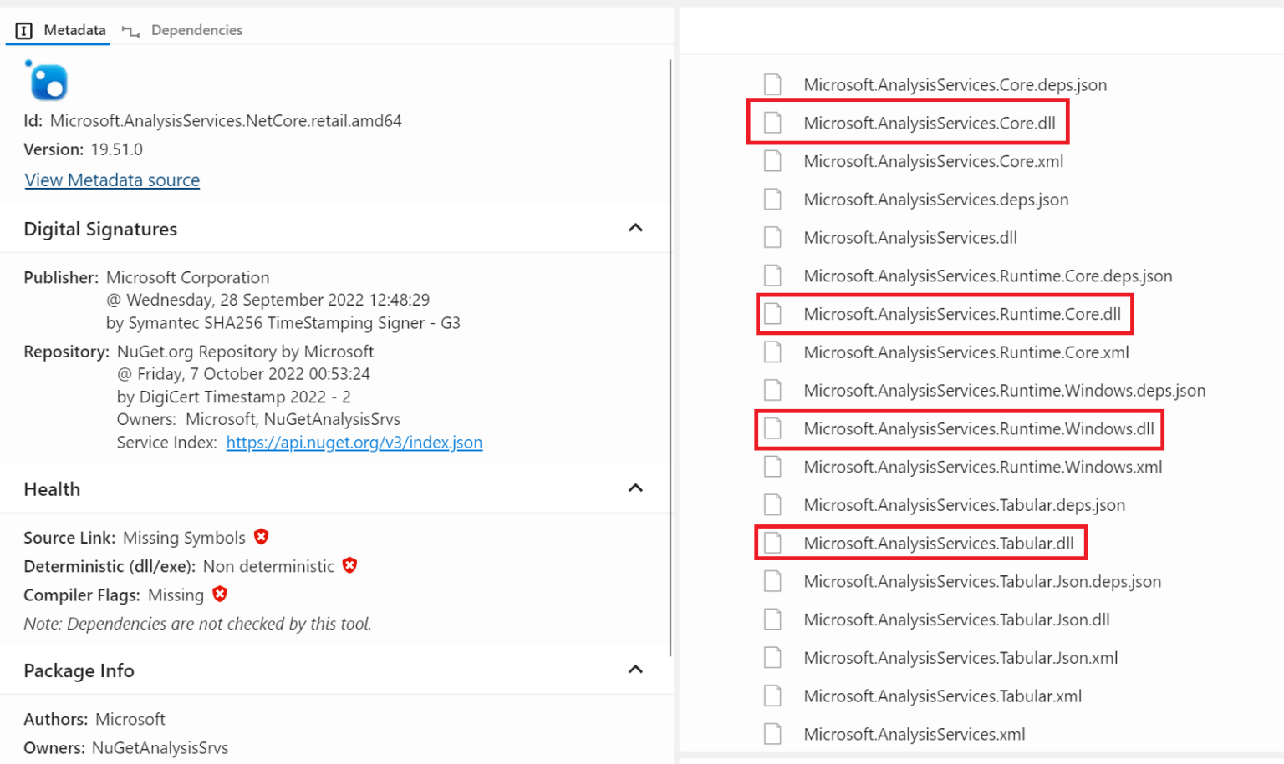Click the Non deterministic warning shield icon

coord(349,566)
